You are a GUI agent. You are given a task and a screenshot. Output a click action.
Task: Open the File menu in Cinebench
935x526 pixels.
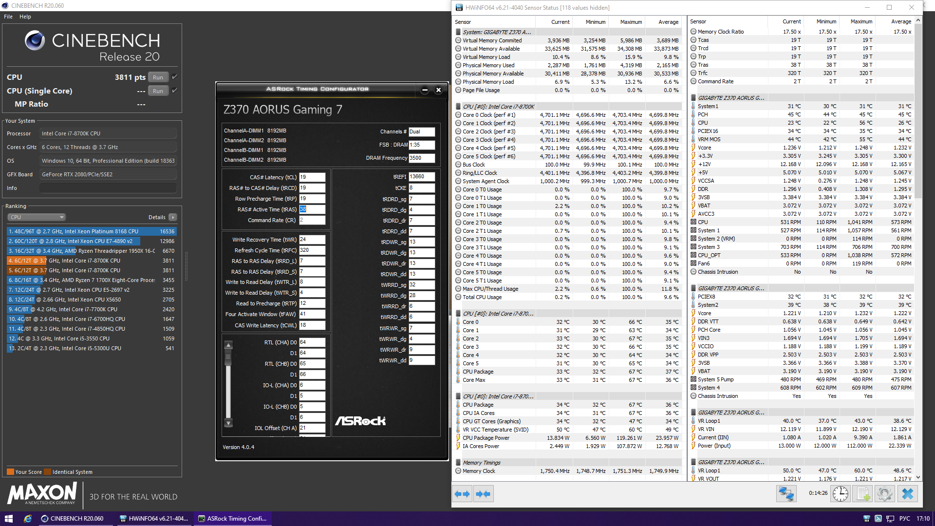pos(8,17)
